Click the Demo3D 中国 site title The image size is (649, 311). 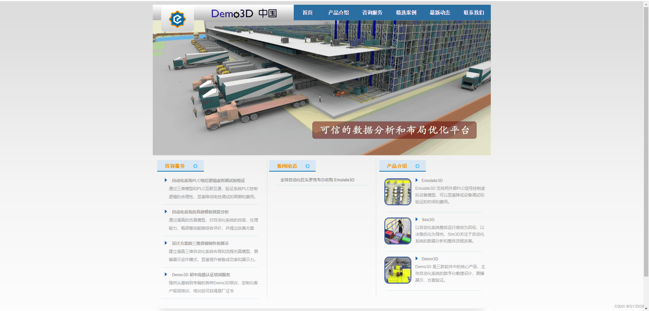pyautogui.click(x=244, y=14)
